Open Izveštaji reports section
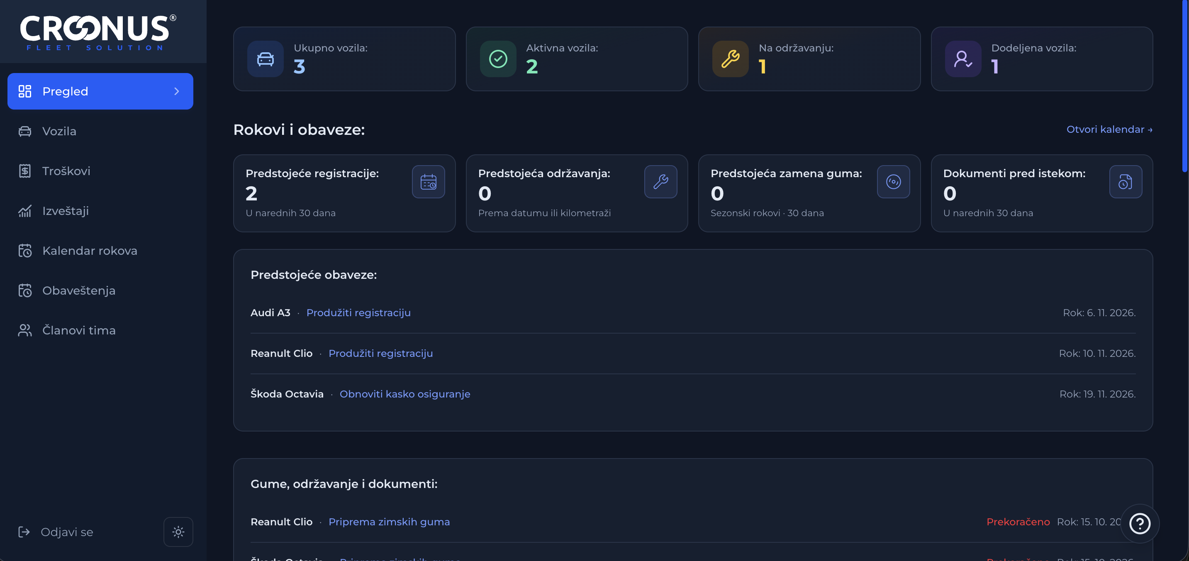This screenshot has width=1189, height=561. 100,210
